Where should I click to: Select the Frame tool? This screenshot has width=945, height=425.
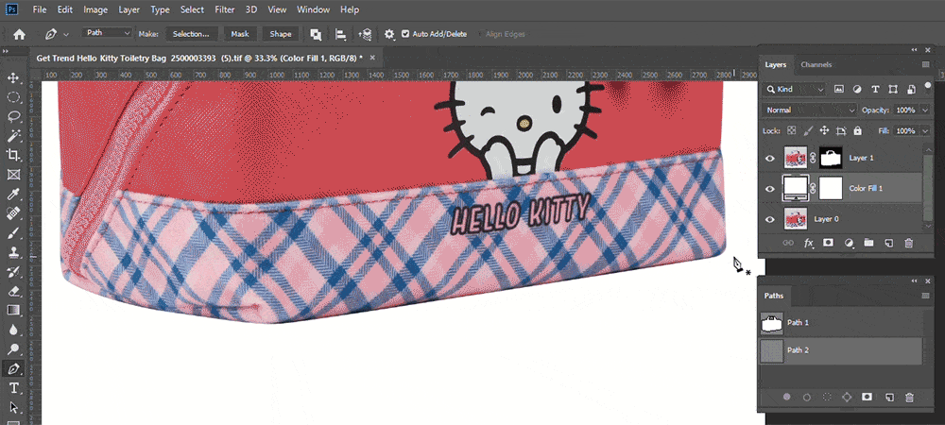13,175
